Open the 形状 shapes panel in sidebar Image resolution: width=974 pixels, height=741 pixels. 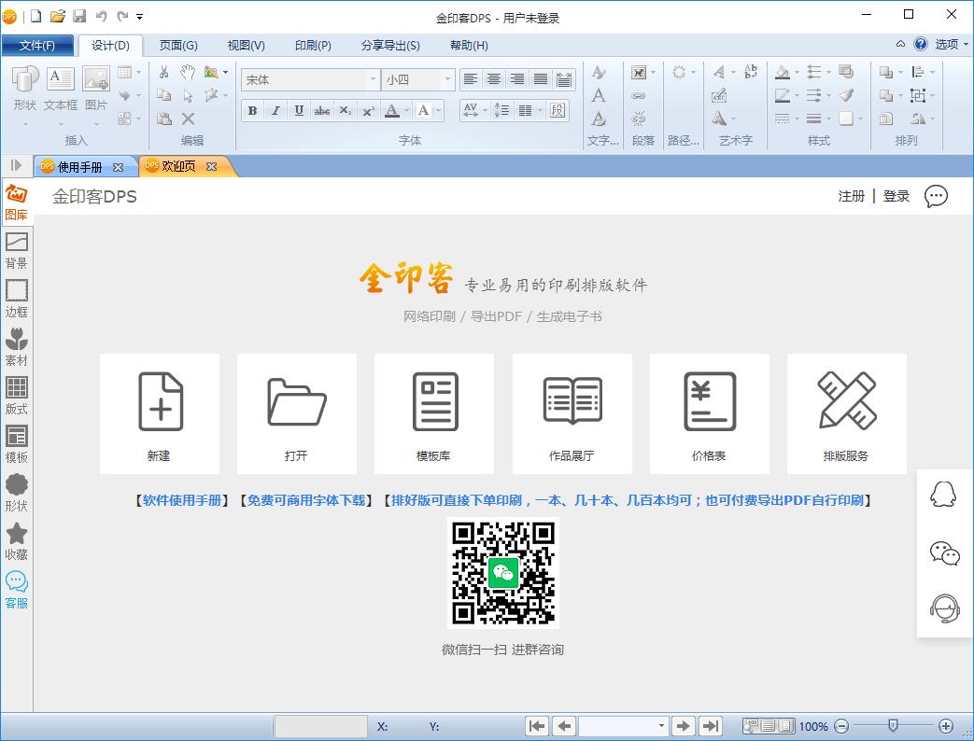[x=16, y=493]
